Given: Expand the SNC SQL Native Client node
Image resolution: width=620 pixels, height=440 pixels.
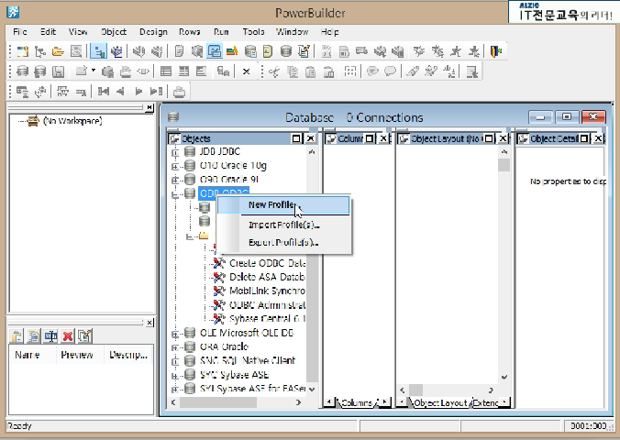Looking at the screenshot, I should coord(175,361).
